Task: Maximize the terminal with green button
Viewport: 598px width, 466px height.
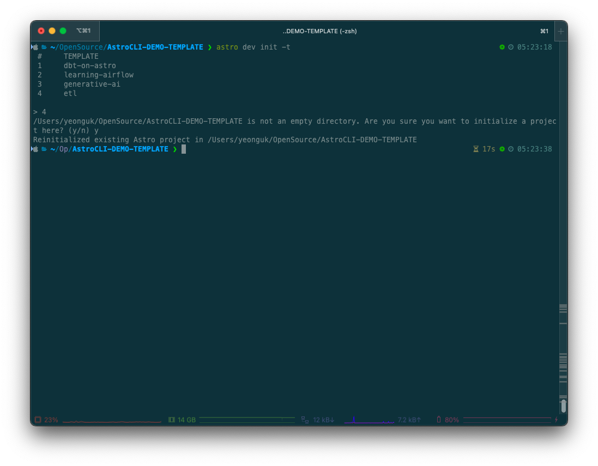Action: point(63,31)
